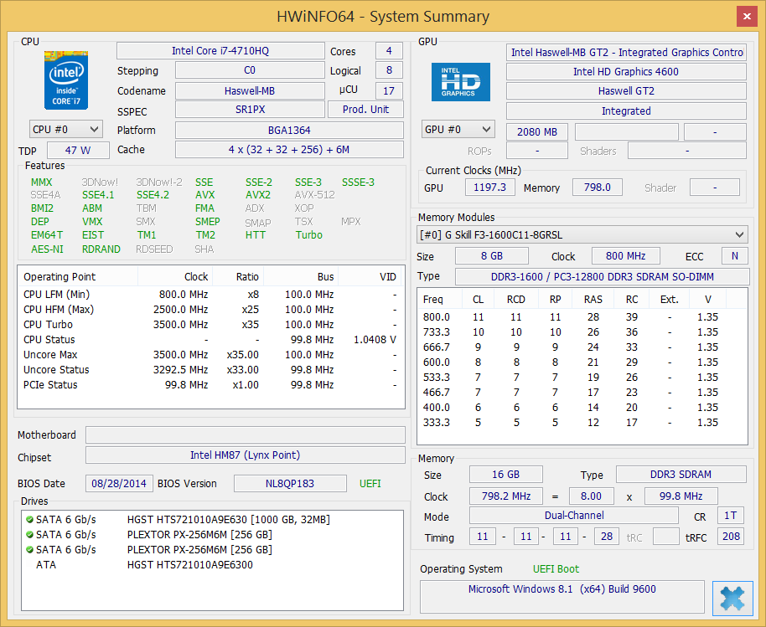Select the PCIe Status row
766x627 pixels.
(x=211, y=385)
